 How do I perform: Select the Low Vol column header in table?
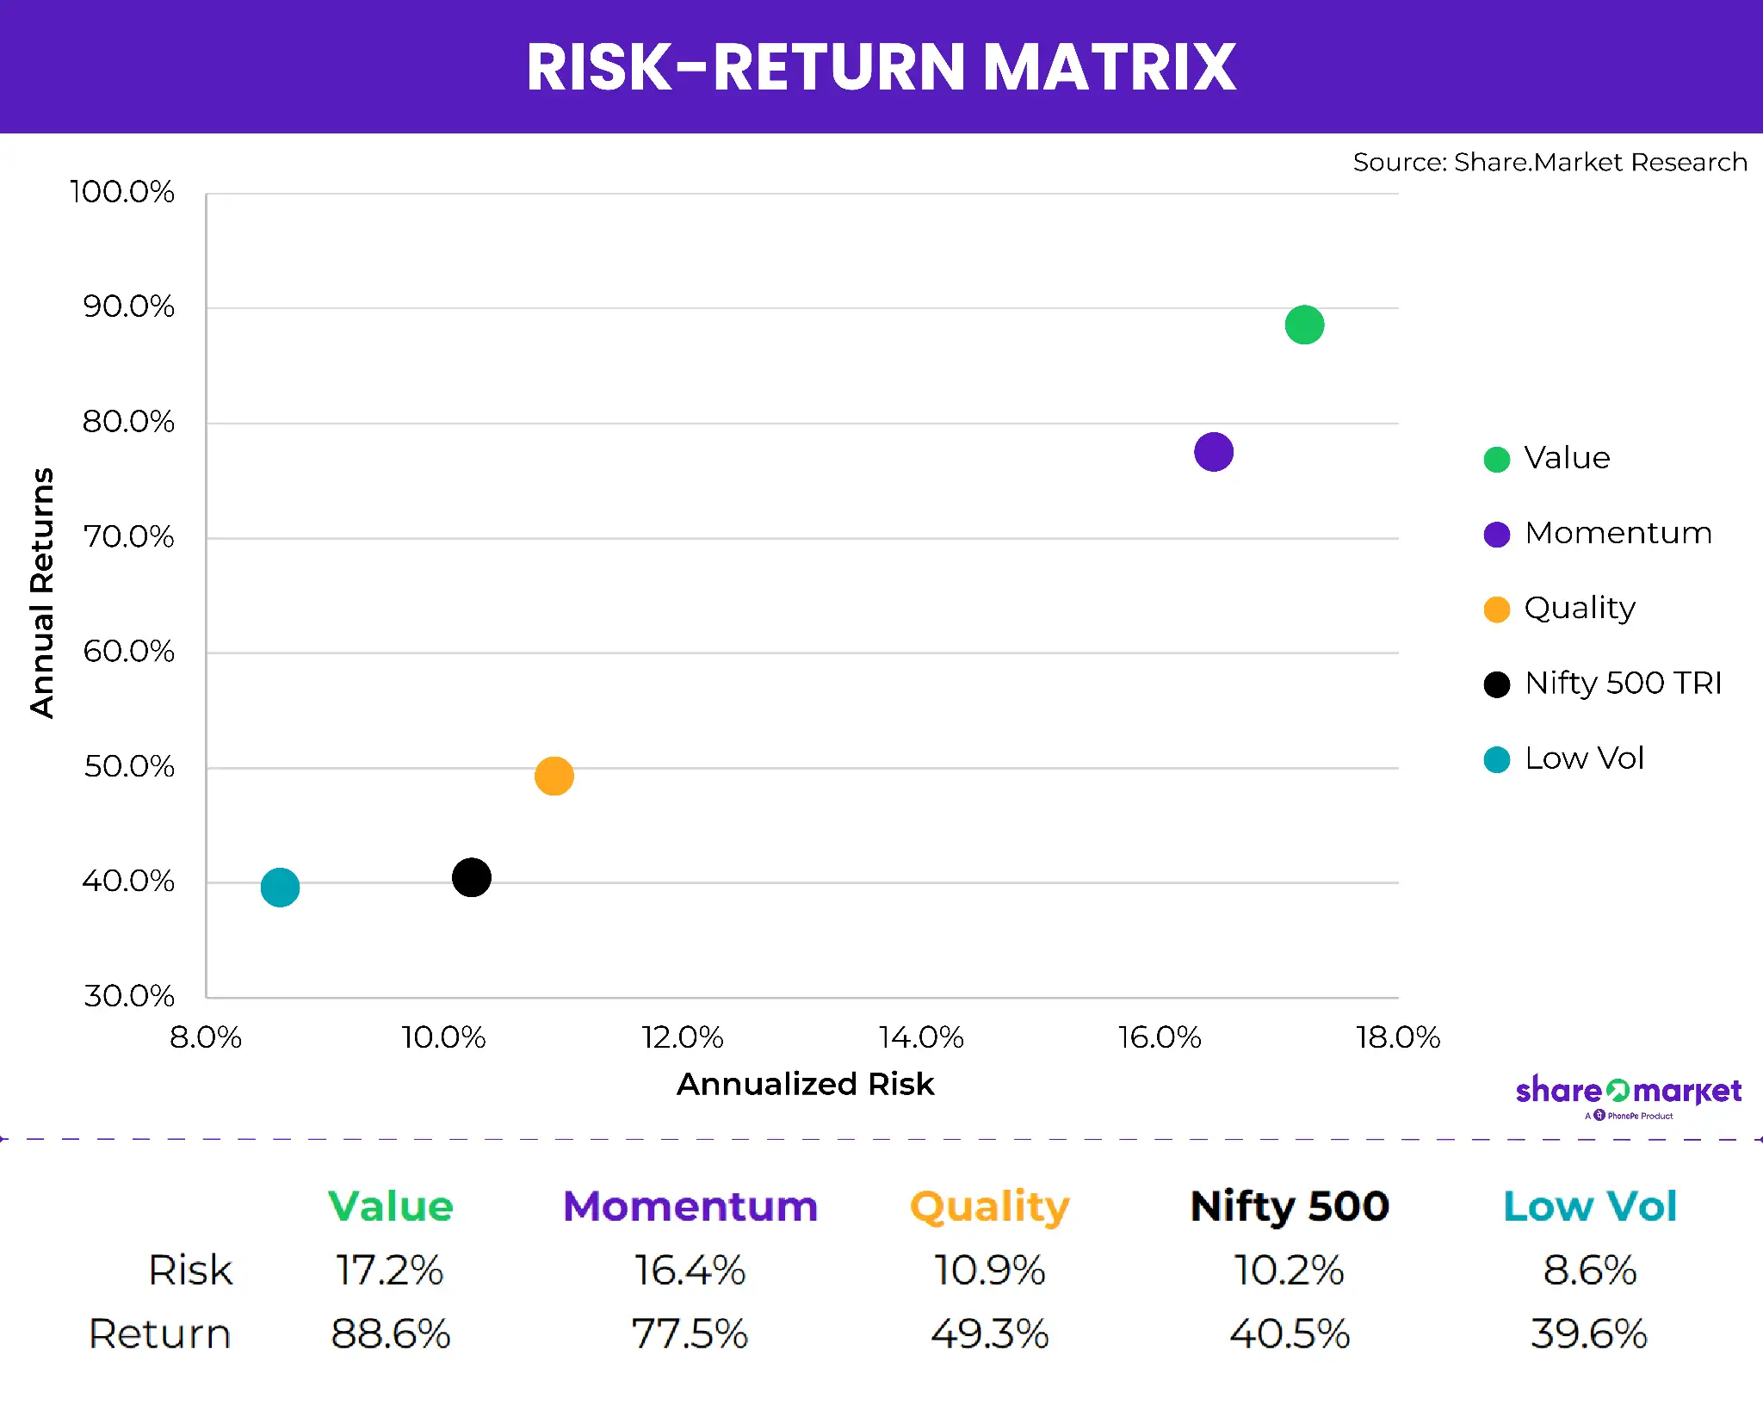pos(1590,1206)
